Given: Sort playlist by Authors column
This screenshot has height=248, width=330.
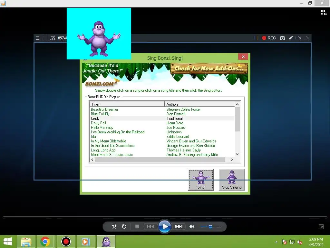Looking at the screenshot, I should coord(199,104).
